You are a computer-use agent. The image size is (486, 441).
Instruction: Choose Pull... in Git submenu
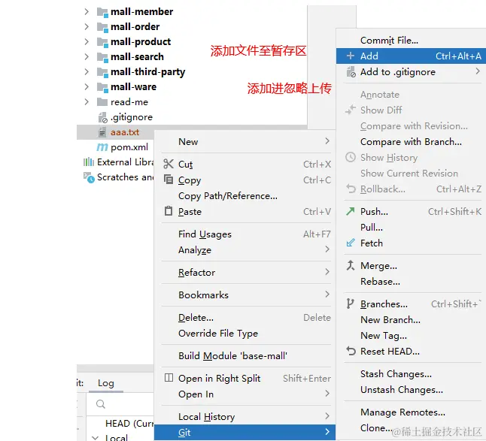[411, 227]
